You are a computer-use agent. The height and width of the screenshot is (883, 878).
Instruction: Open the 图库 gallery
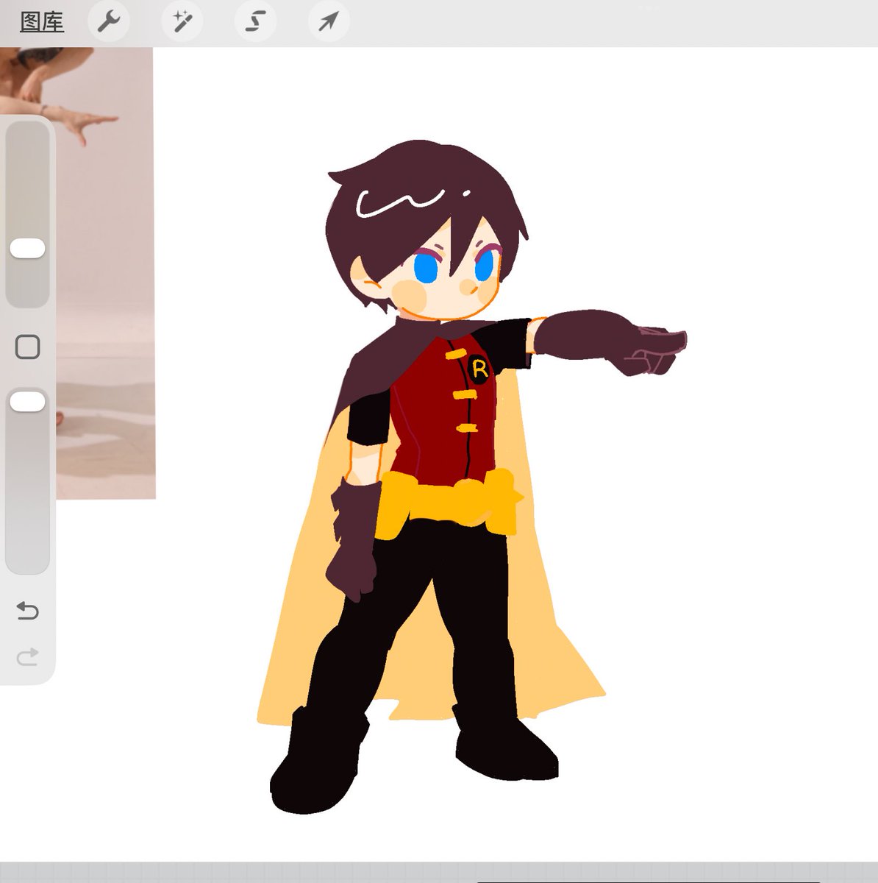[42, 22]
